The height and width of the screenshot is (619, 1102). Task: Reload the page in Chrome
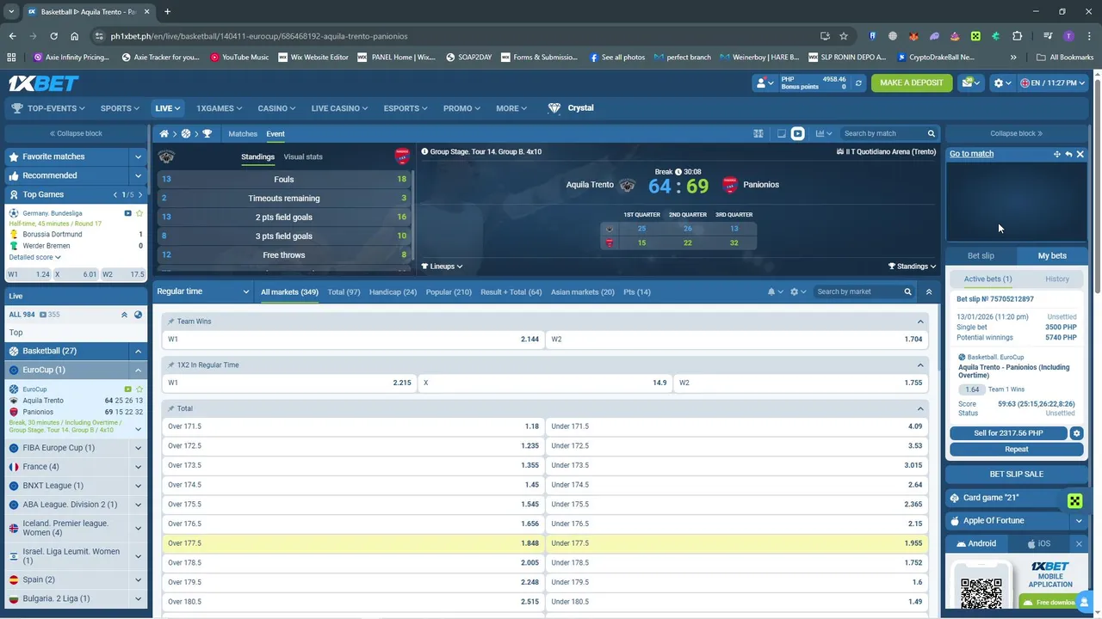coord(53,36)
